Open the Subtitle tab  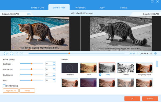(x=124, y=8)
